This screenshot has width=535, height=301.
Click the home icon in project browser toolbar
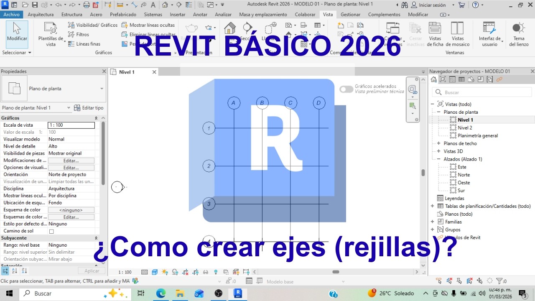(434, 79)
